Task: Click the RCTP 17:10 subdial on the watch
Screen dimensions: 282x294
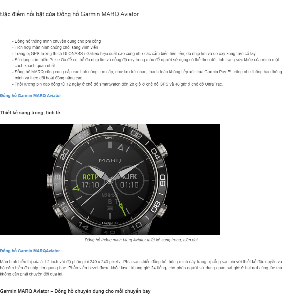Action: (x=90, y=181)
